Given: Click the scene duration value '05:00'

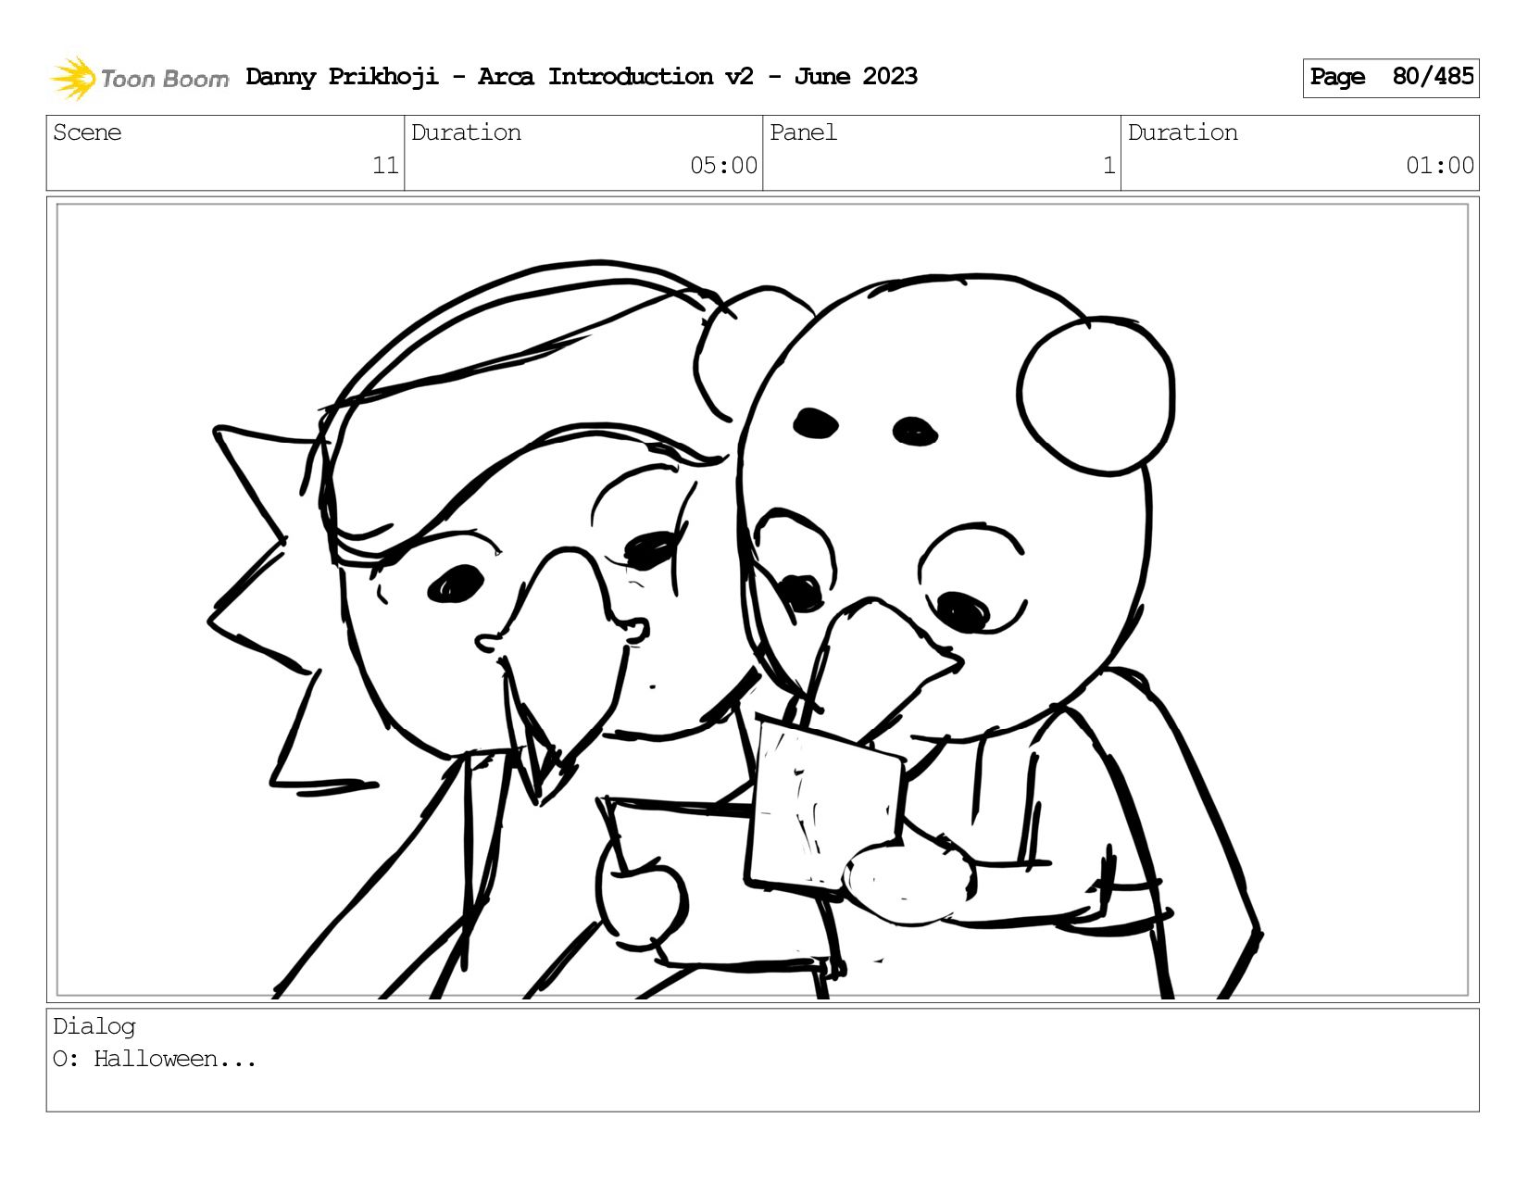Looking at the screenshot, I should pos(723,166).
